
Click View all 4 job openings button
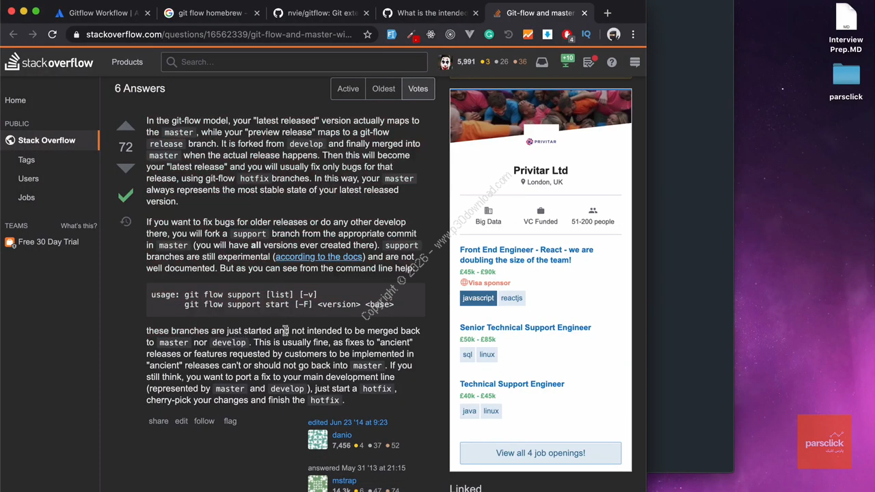pos(540,453)
